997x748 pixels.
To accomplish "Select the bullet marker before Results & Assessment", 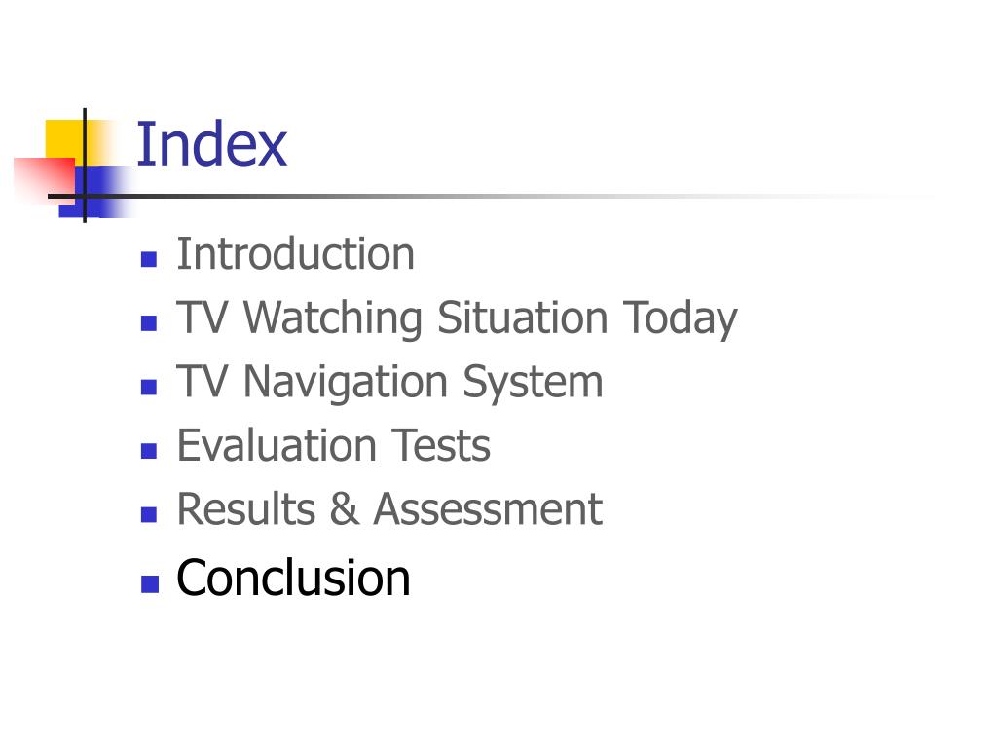I will point(149,514).
